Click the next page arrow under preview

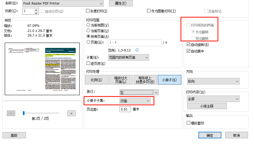pos(71,113)
